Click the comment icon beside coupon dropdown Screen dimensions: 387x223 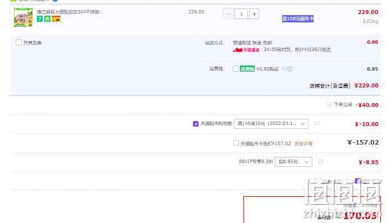pyautogui.click(x=316, y=123)
